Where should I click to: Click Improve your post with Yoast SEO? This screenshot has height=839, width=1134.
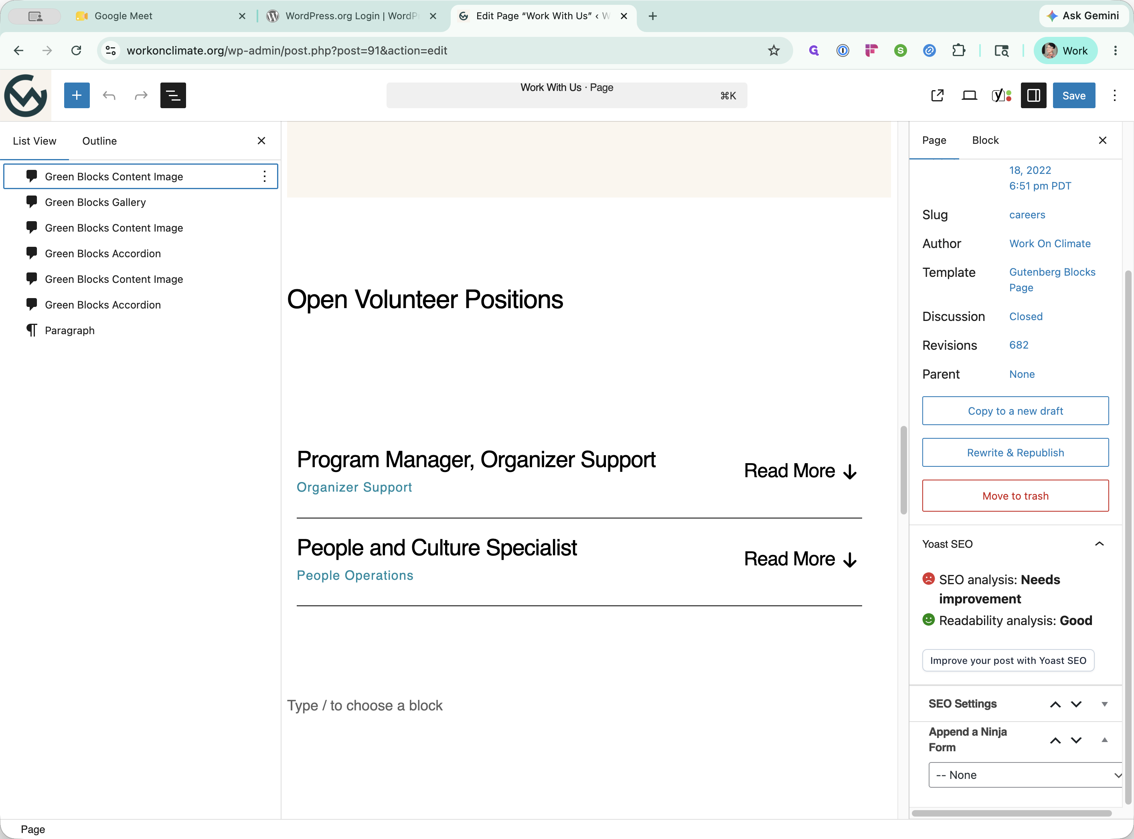point(1008,660)
